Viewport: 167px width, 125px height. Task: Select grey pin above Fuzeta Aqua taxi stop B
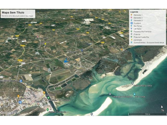(110, 94)
